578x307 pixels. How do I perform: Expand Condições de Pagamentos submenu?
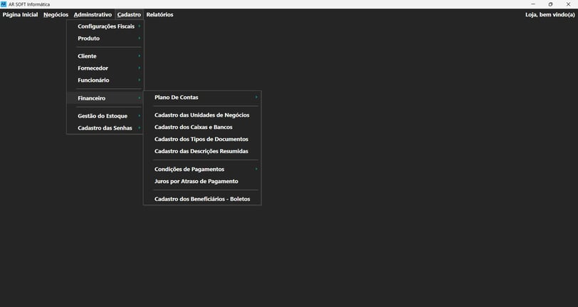tap(202, 169)
